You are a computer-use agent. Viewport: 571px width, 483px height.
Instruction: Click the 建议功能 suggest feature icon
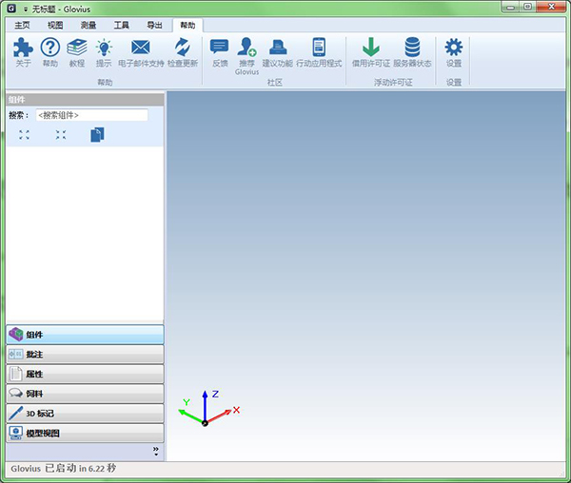click(x=278, y=48)
